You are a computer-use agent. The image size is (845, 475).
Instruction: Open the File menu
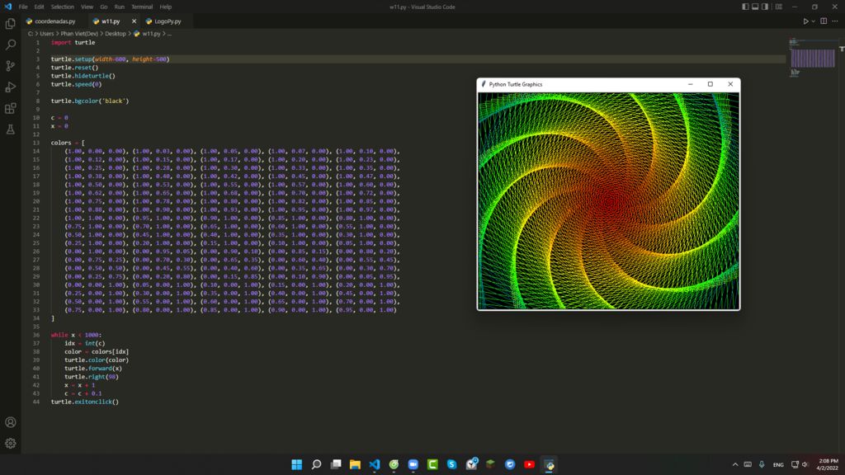[23, 7]
